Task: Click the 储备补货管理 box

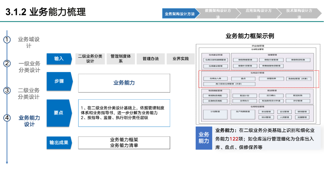Action: pos(245,66)
